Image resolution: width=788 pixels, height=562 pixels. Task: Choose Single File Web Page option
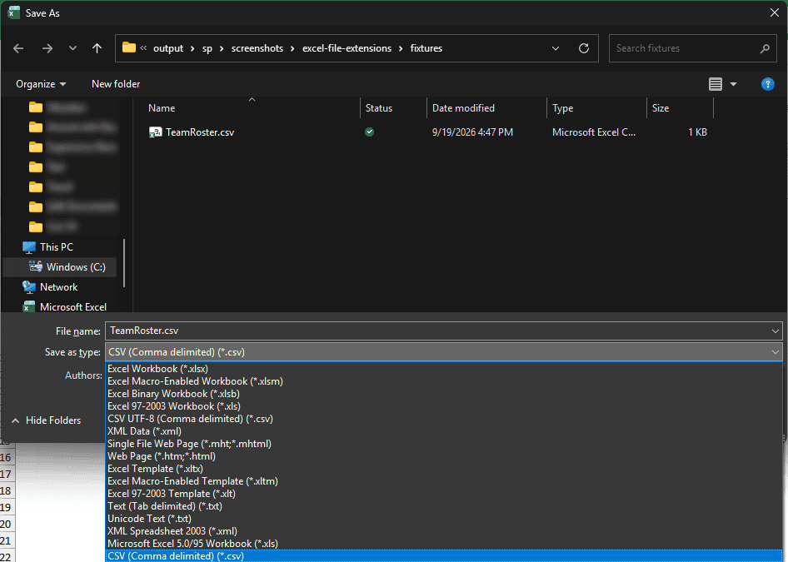(x=444, y=444)
